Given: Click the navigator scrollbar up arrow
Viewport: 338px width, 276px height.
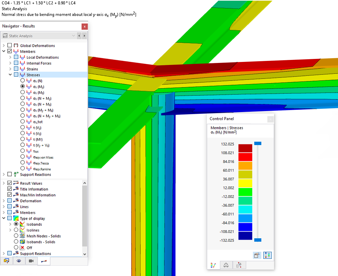Looking at the screenshot, I should click(85, 183).
